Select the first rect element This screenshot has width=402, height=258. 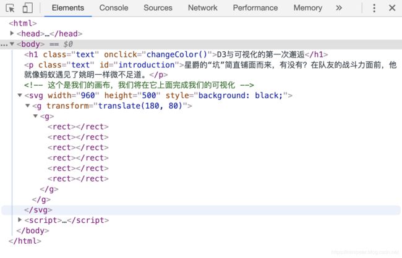[78, 127]
